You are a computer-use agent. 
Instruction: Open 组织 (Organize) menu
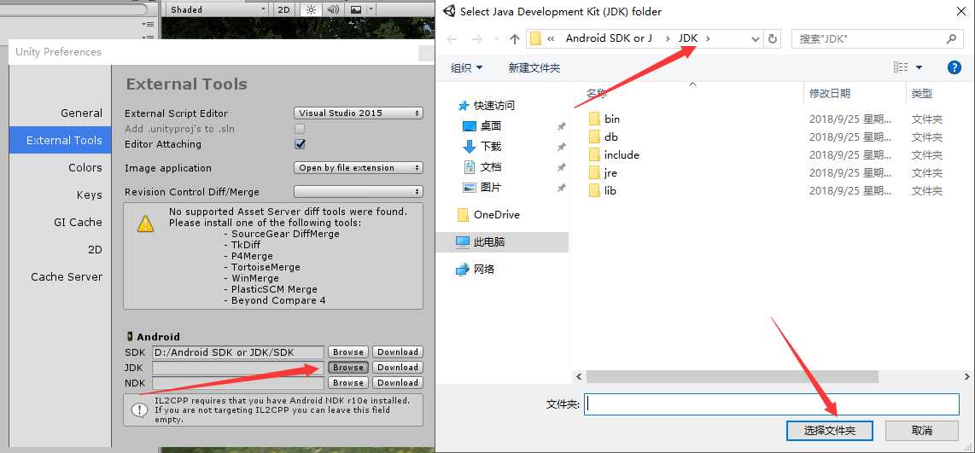pos(466,67)
